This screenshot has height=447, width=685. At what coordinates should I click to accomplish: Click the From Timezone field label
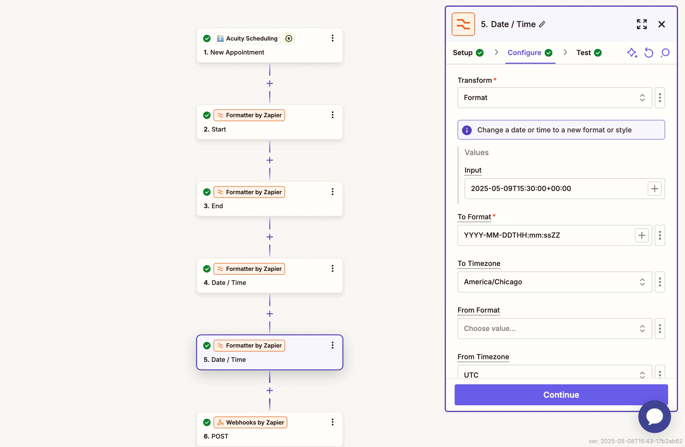pos(483,357)
